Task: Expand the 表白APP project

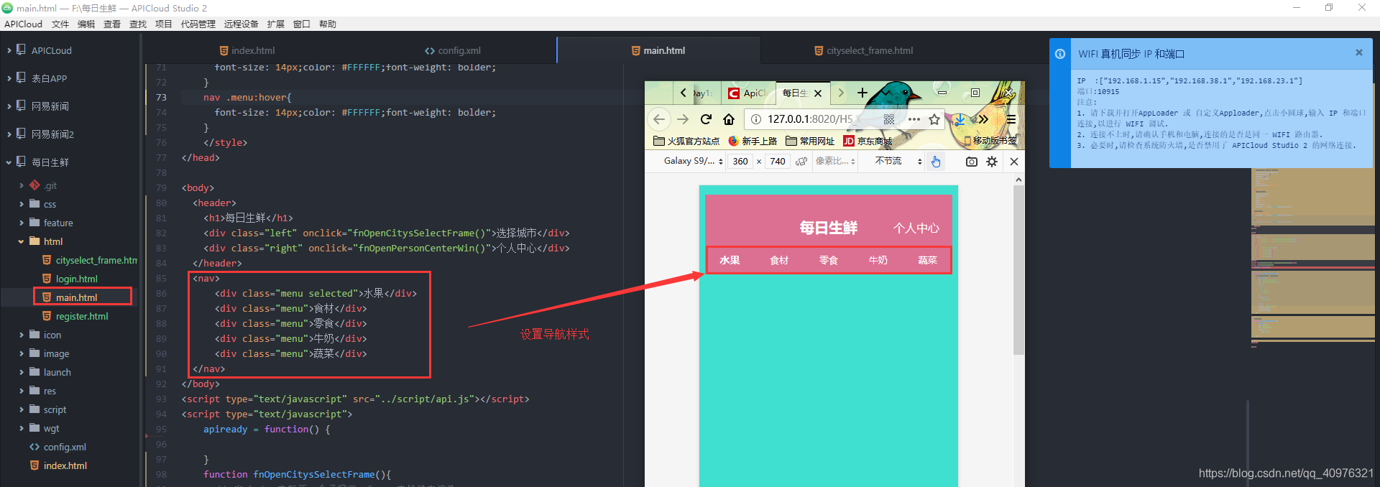Action: 9,78
